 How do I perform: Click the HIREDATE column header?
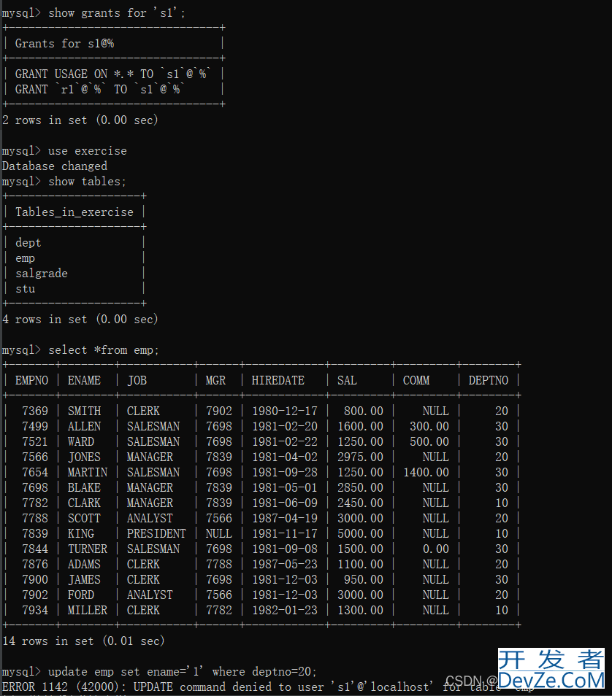[x=278, y=380]
